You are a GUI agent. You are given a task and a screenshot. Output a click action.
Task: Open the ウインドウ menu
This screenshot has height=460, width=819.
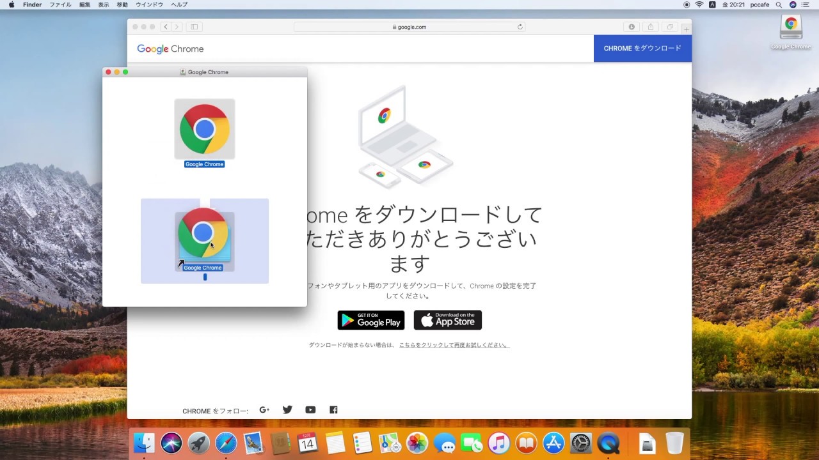click(x=149, y=4)
